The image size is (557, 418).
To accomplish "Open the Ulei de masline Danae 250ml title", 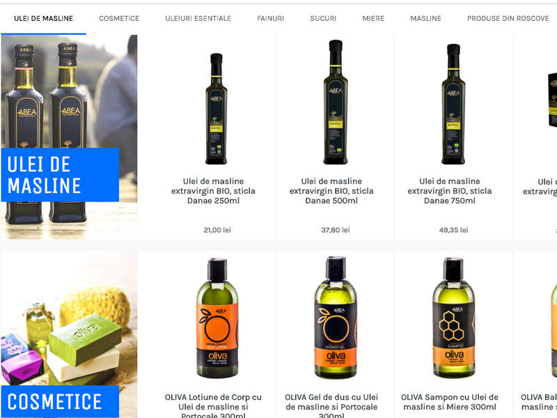I will pyautogui.click(x=213, y=191).
